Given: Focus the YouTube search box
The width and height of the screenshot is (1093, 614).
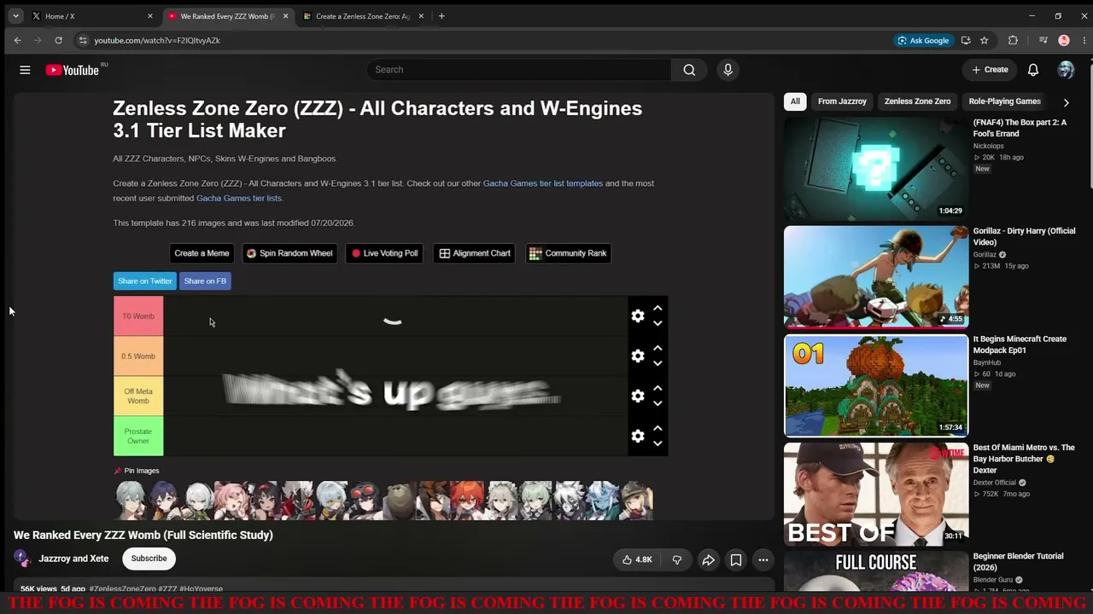Looking at the screenshot, I should [x=519, y=70].
